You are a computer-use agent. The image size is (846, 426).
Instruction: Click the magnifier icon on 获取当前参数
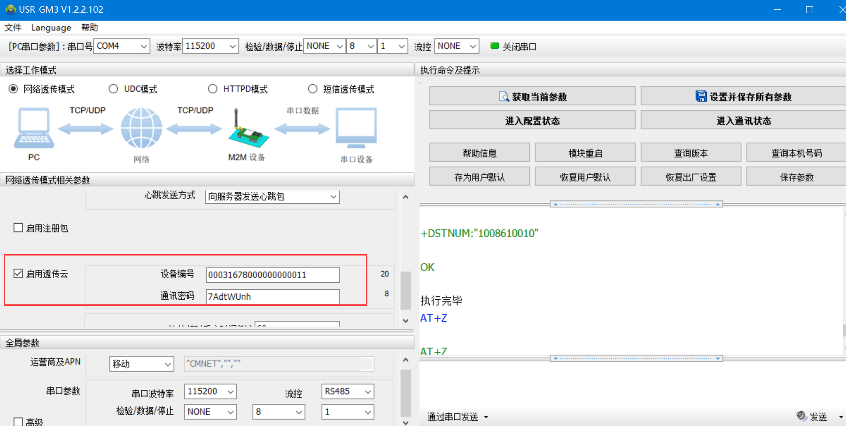click(x=504, y=97)
